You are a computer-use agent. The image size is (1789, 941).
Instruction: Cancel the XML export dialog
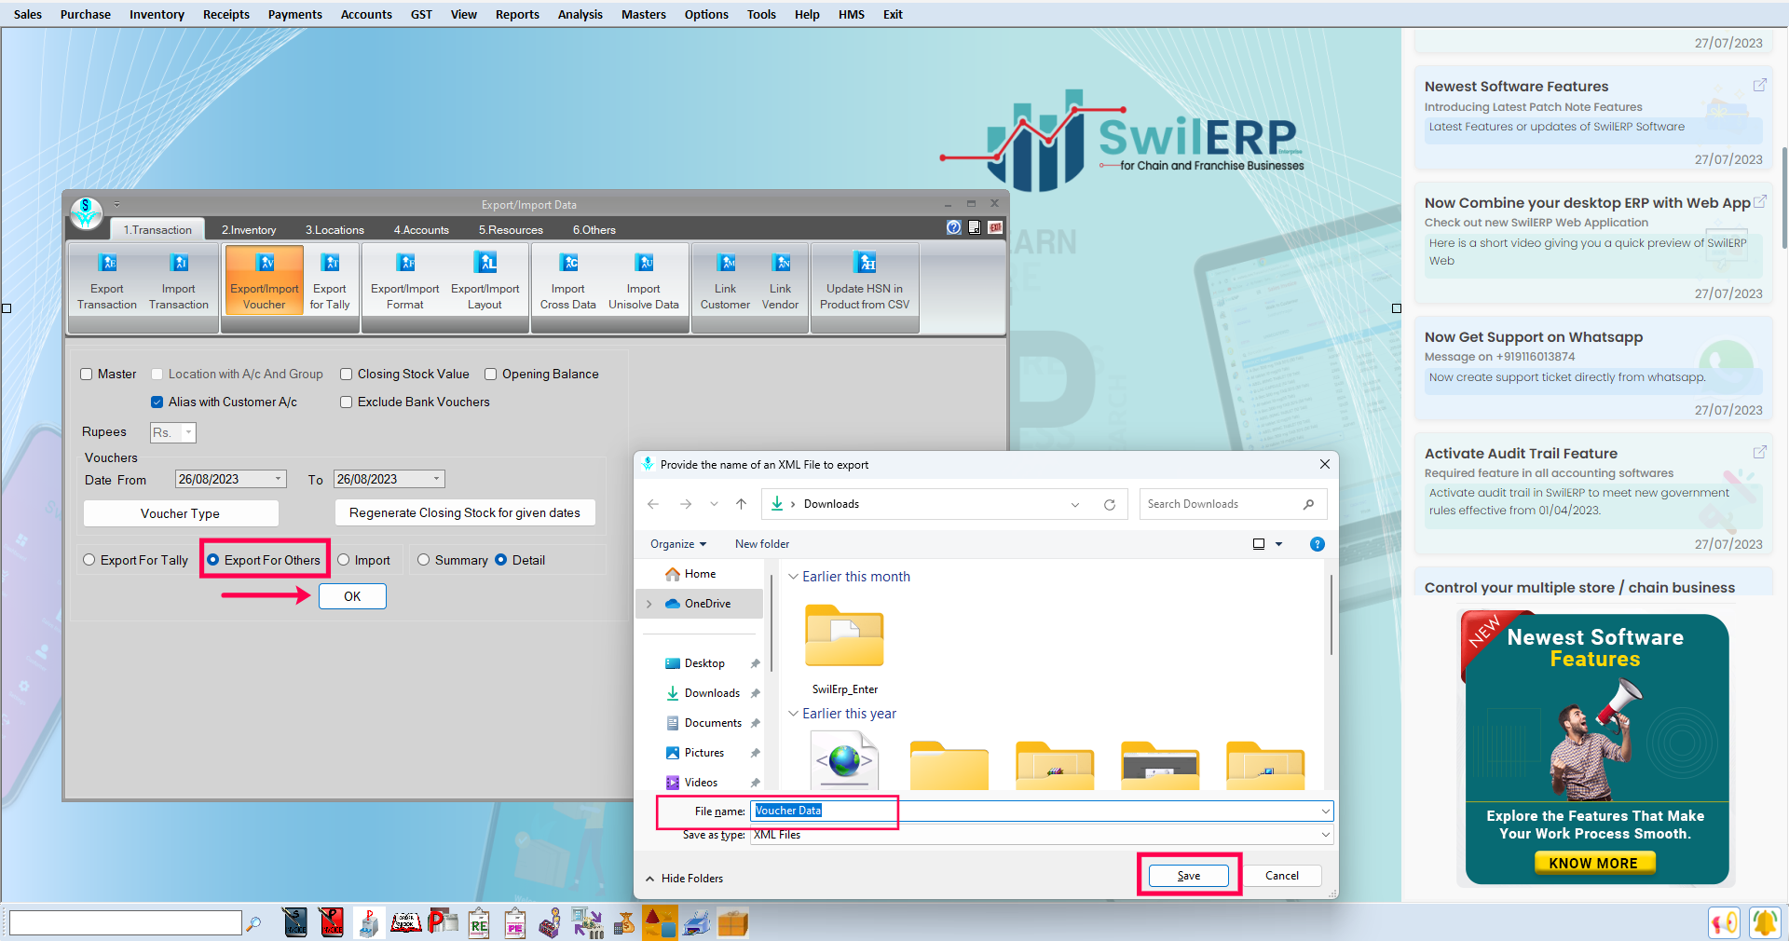coord(1282,876)
